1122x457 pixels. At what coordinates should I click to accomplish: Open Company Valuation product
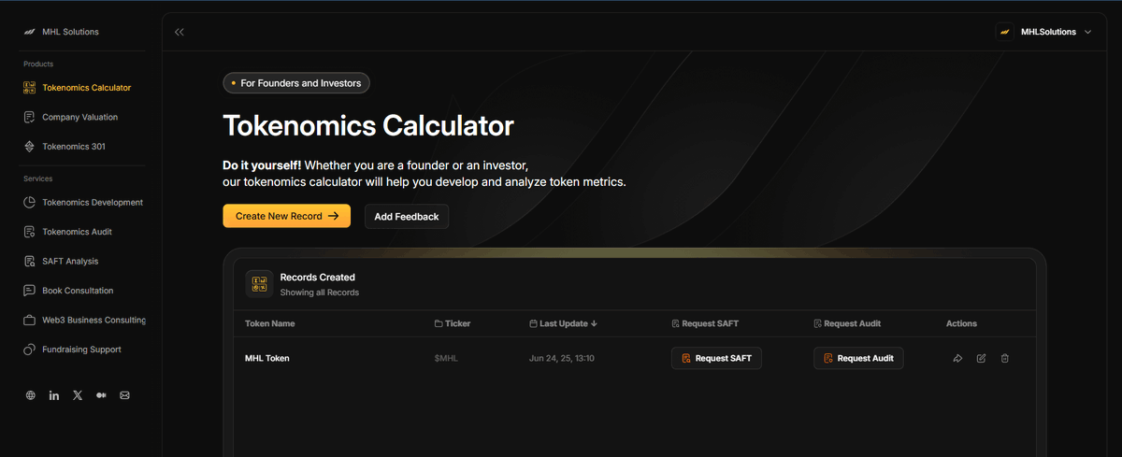[x=71, y=117]
